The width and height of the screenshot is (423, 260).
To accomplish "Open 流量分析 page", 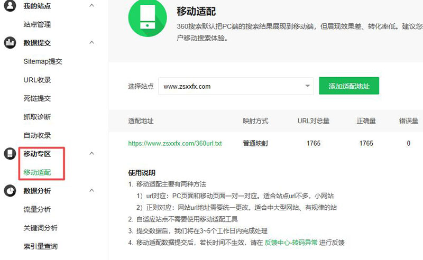I will [37, 209].
